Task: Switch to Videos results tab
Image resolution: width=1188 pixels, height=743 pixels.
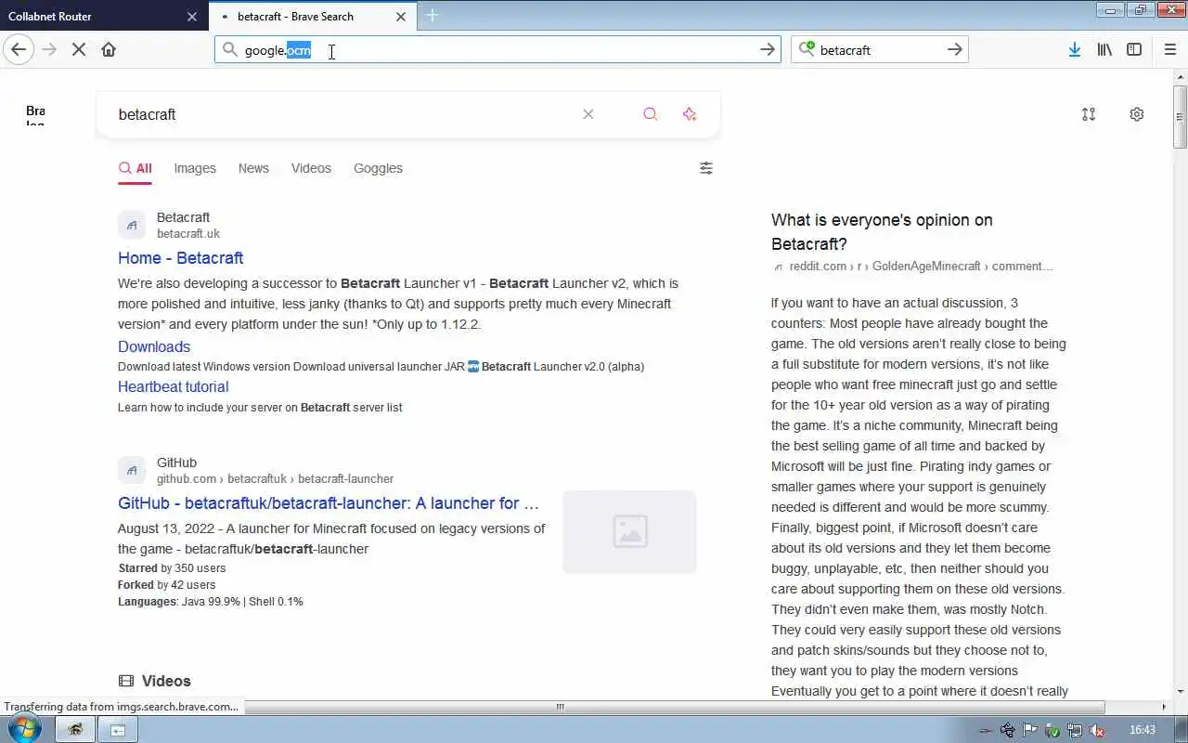Action: point(311,168)
